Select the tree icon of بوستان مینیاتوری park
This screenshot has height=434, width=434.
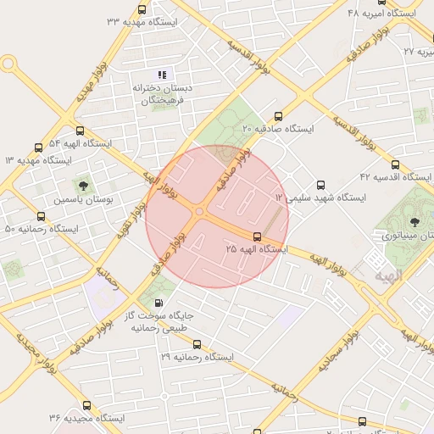(x=415, y=222)
